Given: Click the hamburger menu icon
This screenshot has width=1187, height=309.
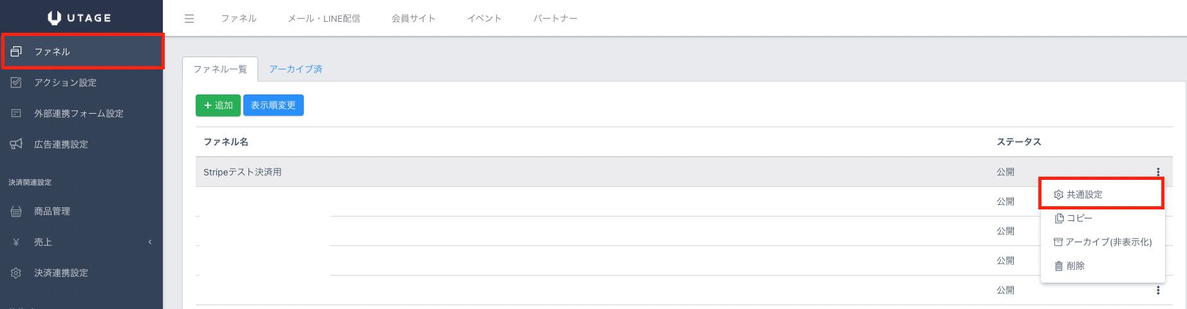Looking at the screenshot, I should click(x=189, y=19).
